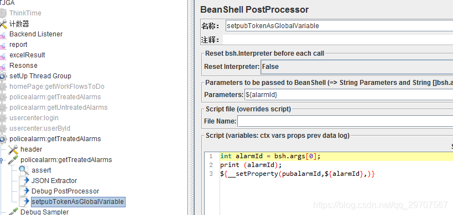Select setpubTokenAsGlobalVariable tree node
The image size is (453, 215).
tap(78, 202)
